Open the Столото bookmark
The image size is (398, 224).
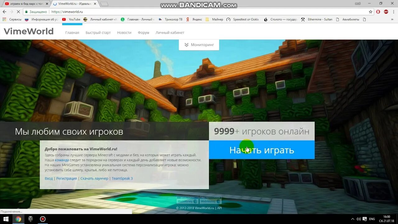(280, 19)
